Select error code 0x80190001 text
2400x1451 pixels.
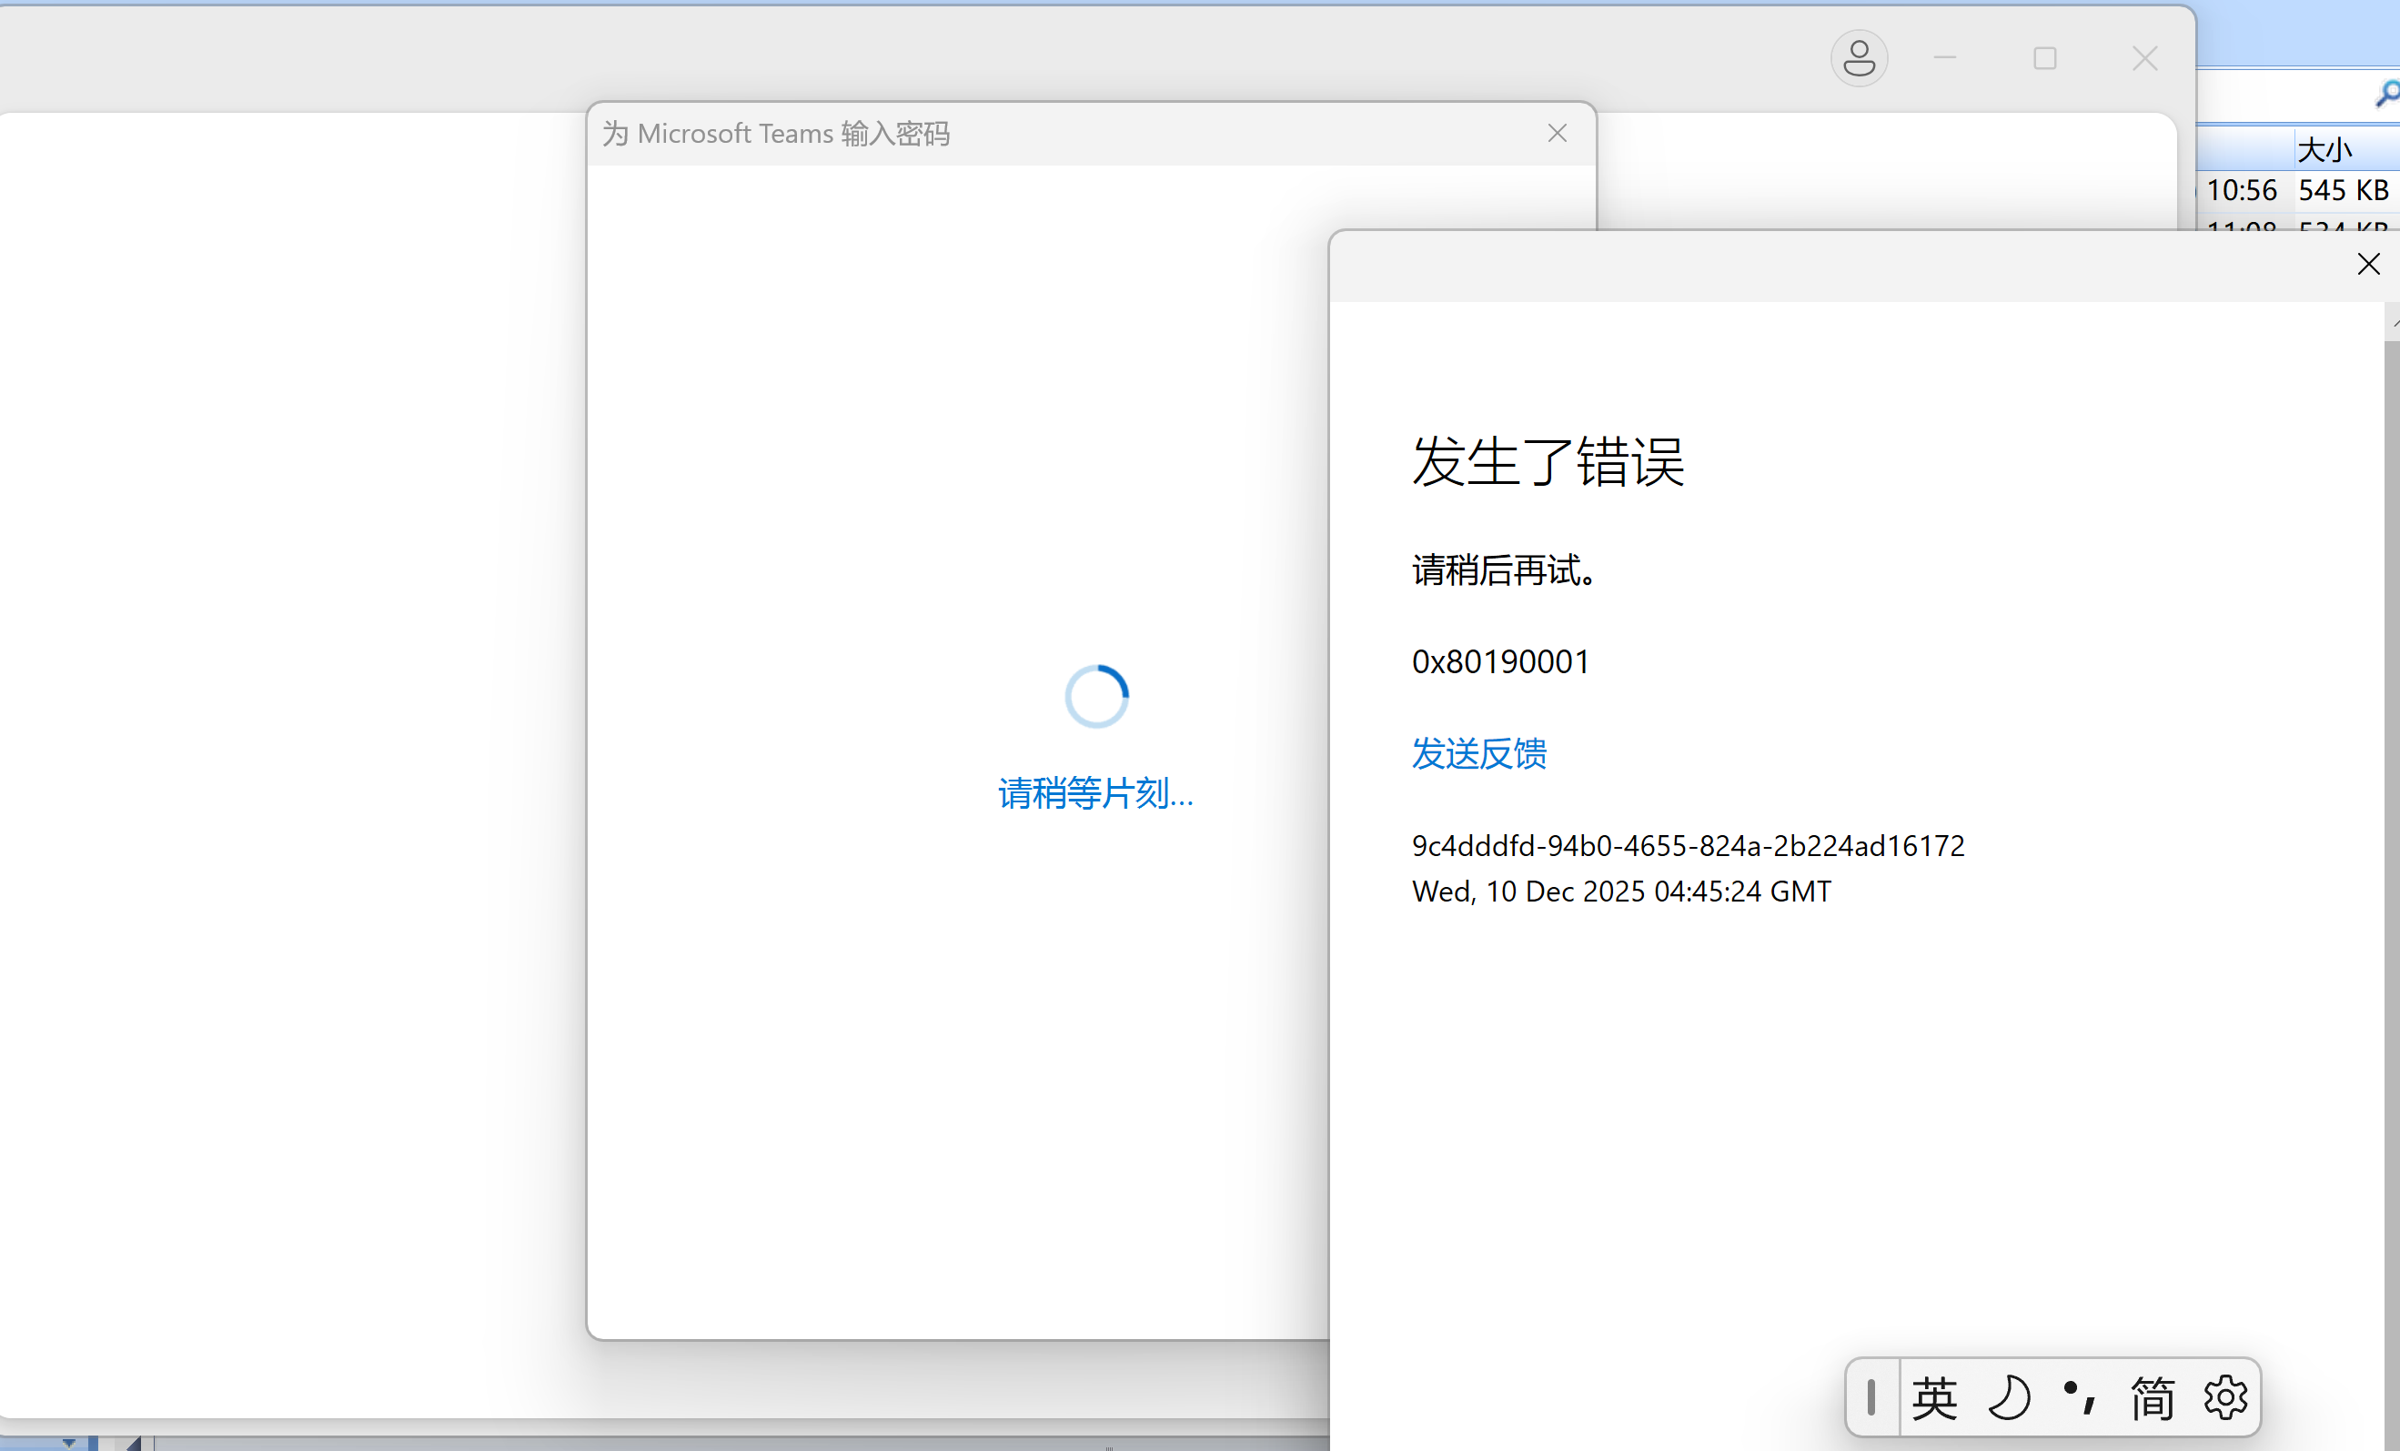point(1500,662)
